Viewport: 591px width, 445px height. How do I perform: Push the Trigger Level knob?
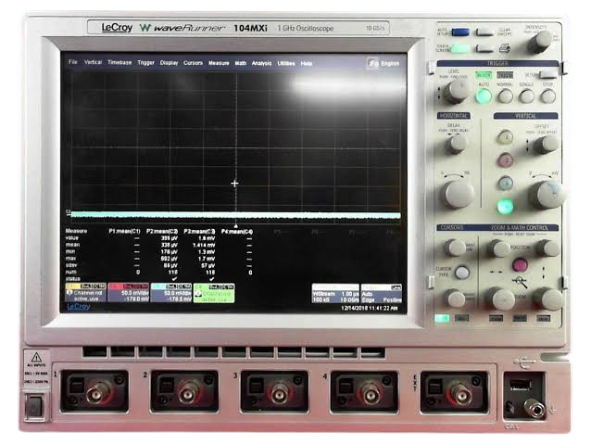point(456,92)
